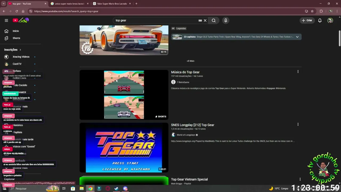Screen dimensions: 341x192
Task: Start voice search with microphone icon
Action: click(x=226, y=20)
